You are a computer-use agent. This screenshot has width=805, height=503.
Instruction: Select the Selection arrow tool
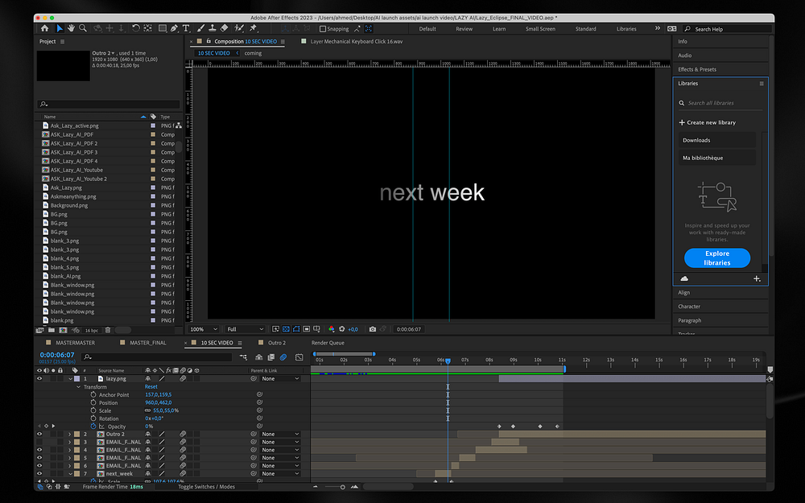pyautogui.click(x=60, y=29)
